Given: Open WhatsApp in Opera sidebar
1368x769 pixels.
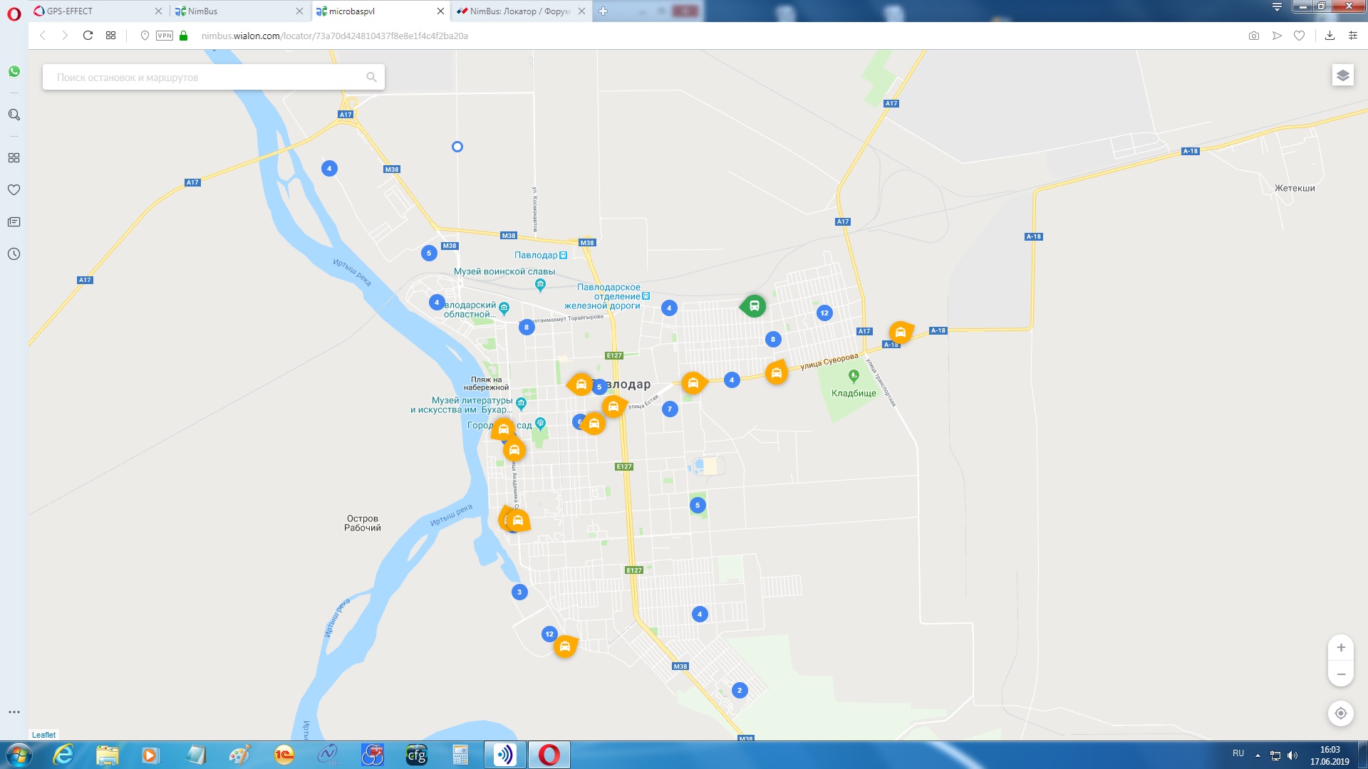Looking at the screenshot, I should click(x=14, y=71).
